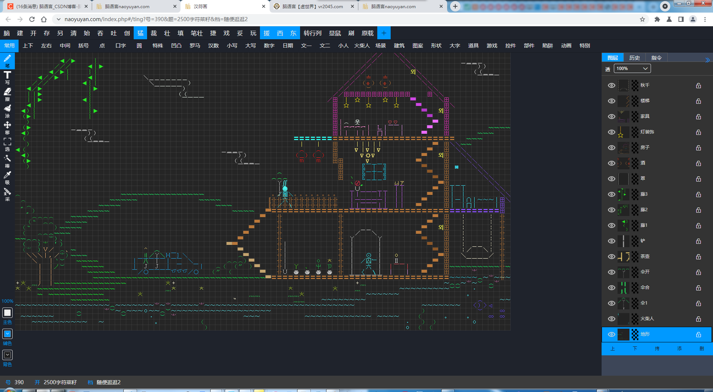Open the 动画 character category

coord(566,46)
